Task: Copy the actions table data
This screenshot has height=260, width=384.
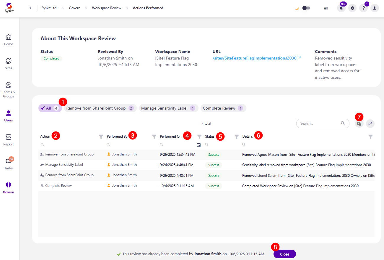Action: (359, 123)
